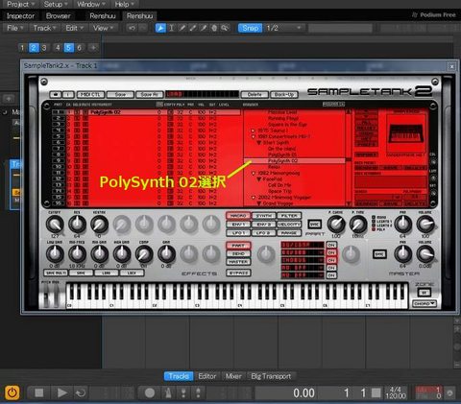Select the MONO mode radio button

click(374, 217)
